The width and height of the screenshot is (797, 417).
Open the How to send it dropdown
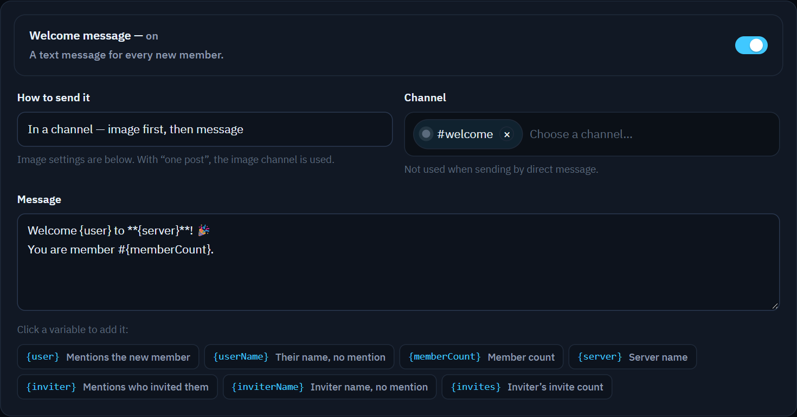pyautogui.click(x=205, y=129)
